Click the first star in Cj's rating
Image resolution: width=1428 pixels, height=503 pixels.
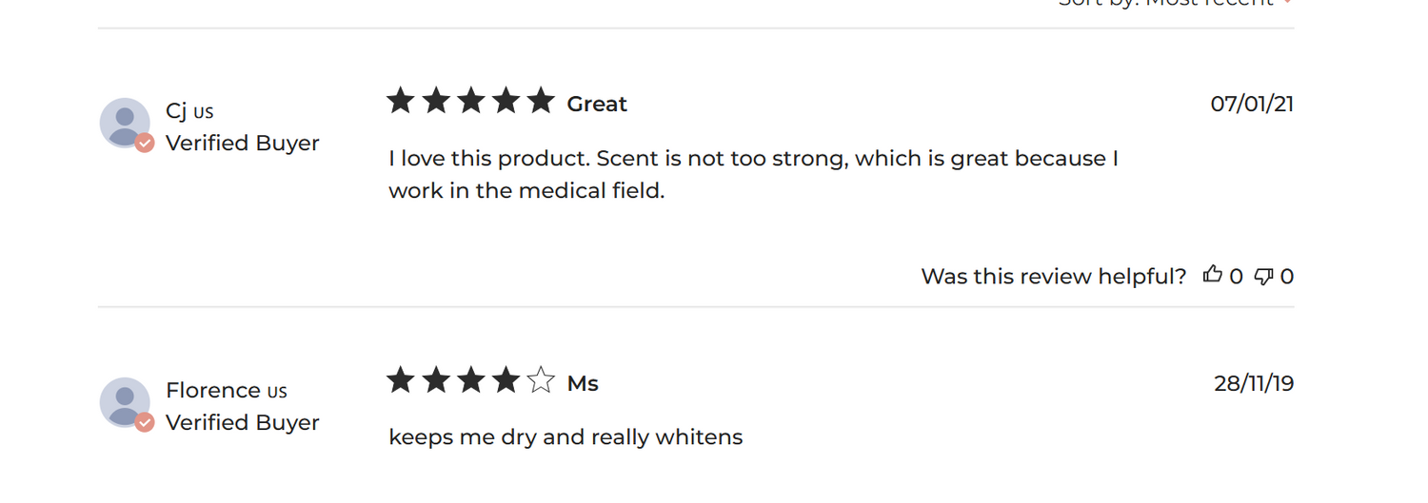click(401, 101)
